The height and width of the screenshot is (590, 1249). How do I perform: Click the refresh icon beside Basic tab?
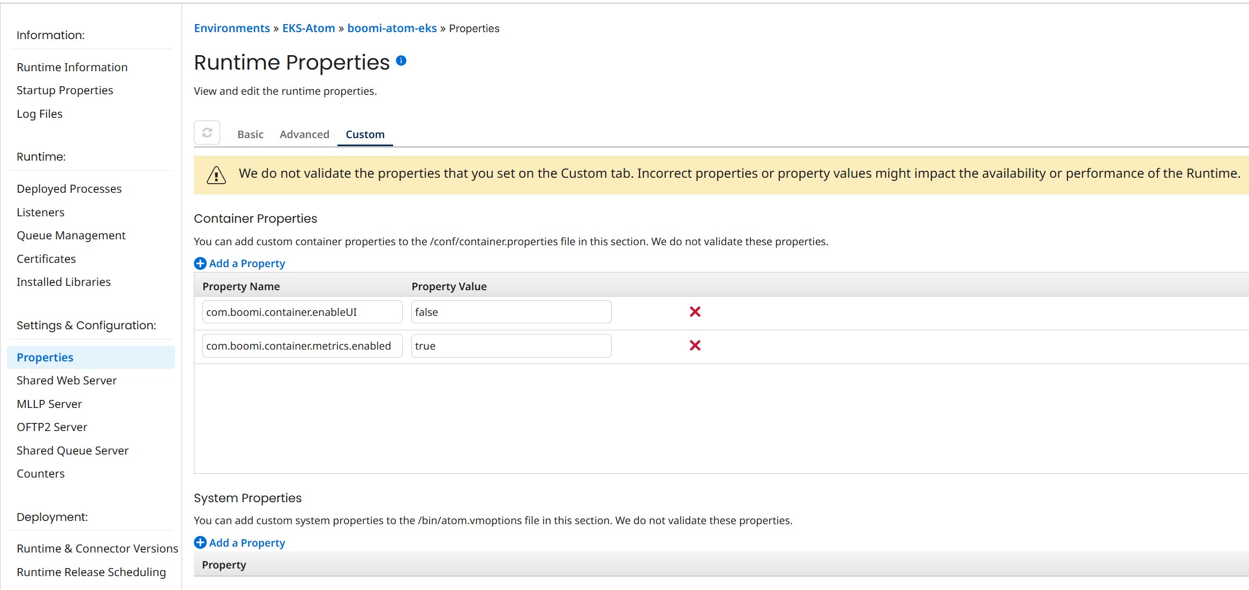pyautogui.click(x=207, y=133)
